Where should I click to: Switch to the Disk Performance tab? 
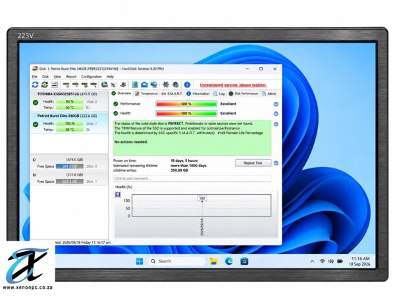tap(243, 93)
